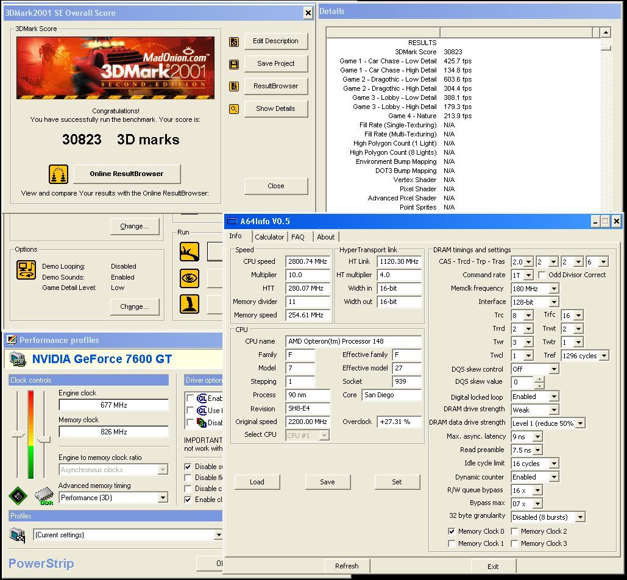Toggle the Enable cl... driver option checkbox
This screenshot has width=627, height=580.
click(x=188, y=499)
